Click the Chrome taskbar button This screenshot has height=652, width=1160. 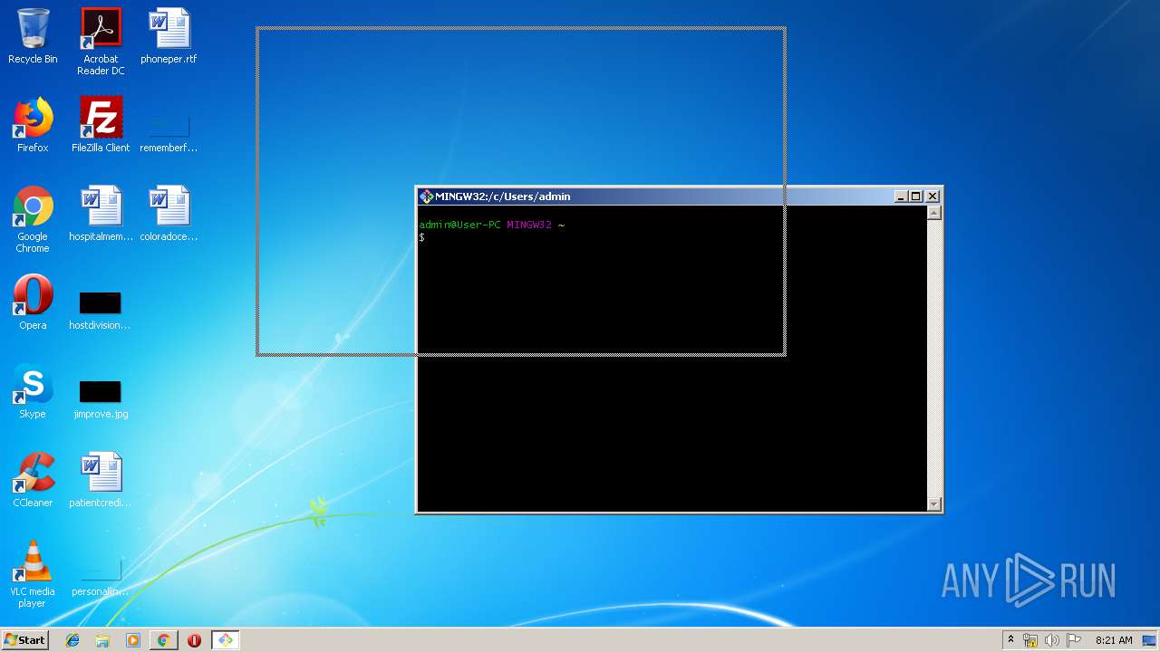click(163, 640)
